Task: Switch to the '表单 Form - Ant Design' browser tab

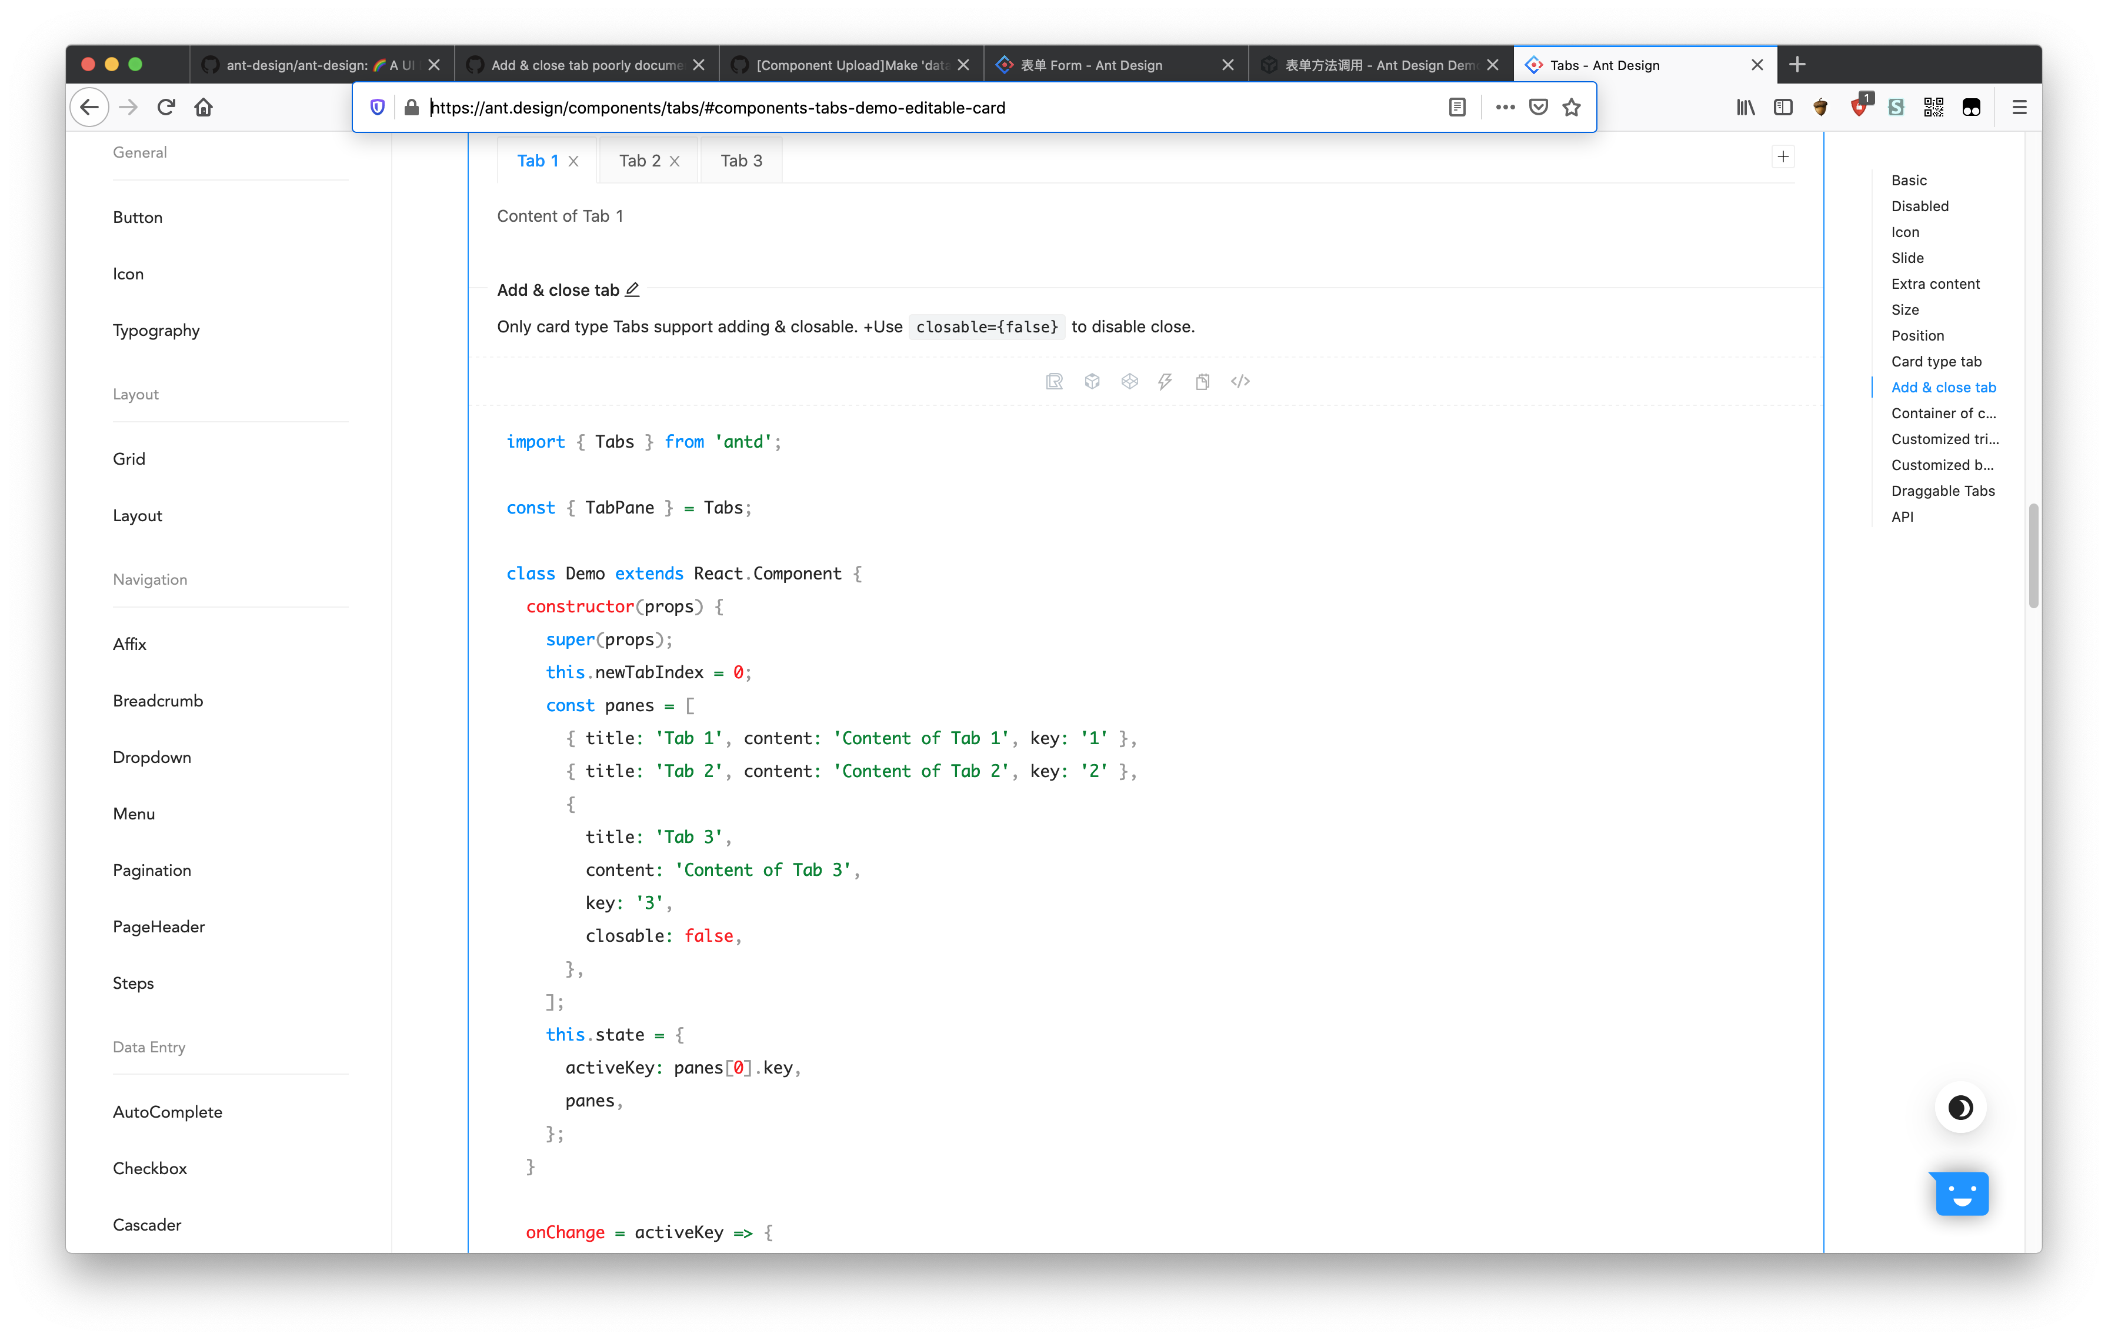Action: coord(1094,64)
